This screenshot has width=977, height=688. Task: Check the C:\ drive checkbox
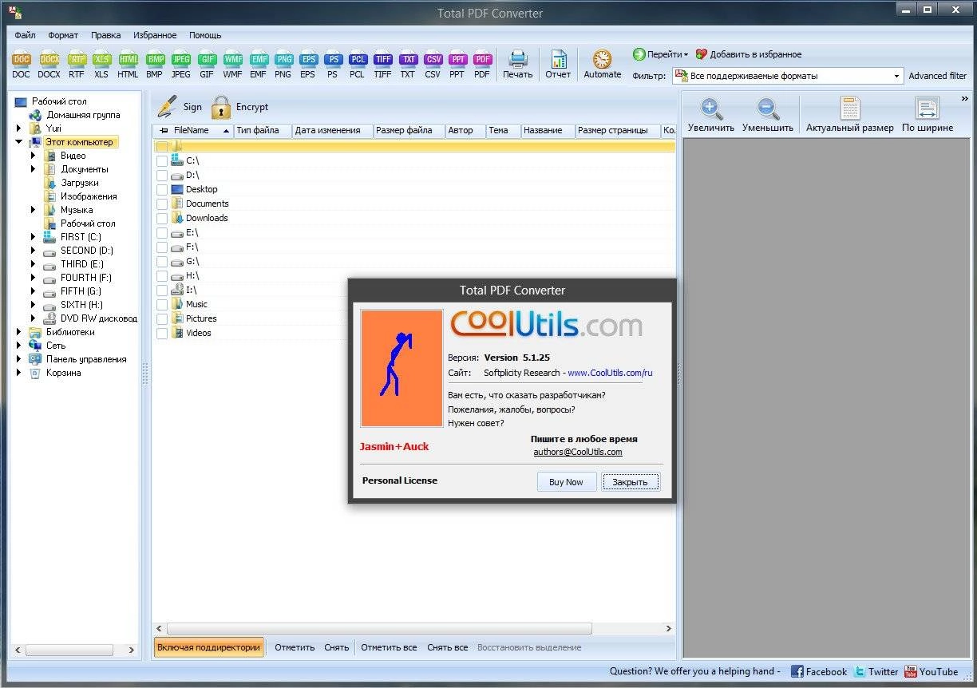tap(162, 161)
